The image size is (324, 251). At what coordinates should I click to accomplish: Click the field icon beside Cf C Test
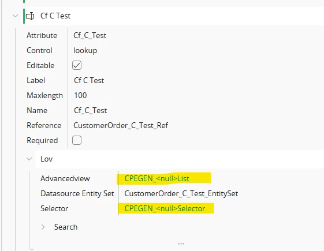pyautogui.click(x=30, y=16)
